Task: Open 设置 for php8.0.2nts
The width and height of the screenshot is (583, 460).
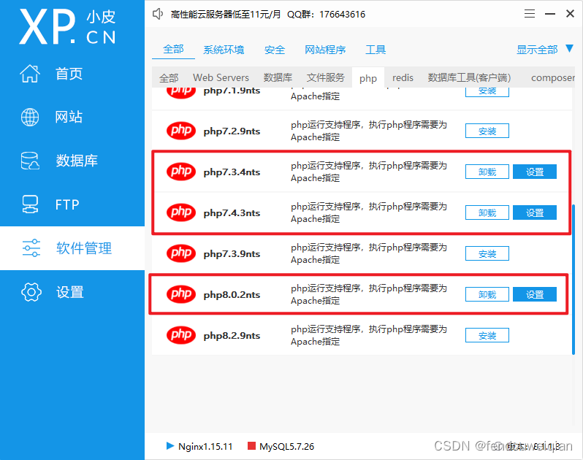Action: tap(535, 294)
